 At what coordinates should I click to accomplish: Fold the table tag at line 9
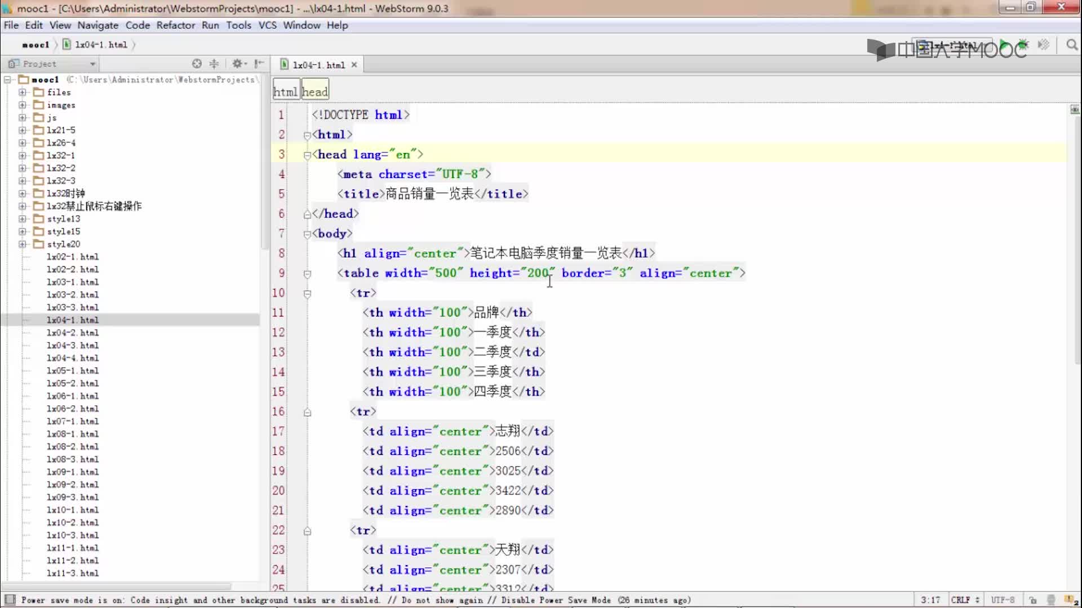[x=307, y=274]
